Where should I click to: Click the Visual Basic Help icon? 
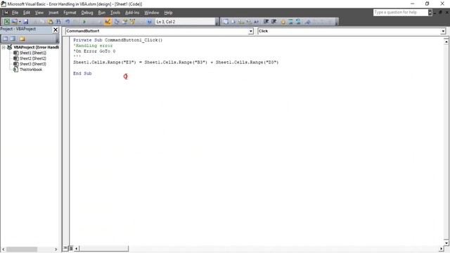(x=149, y=22)
